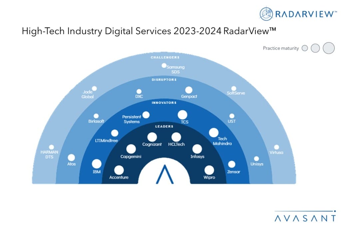Select the Disruptors band heading
The width and height of the screenshot is (343, 228).
(x=165, y=80)
